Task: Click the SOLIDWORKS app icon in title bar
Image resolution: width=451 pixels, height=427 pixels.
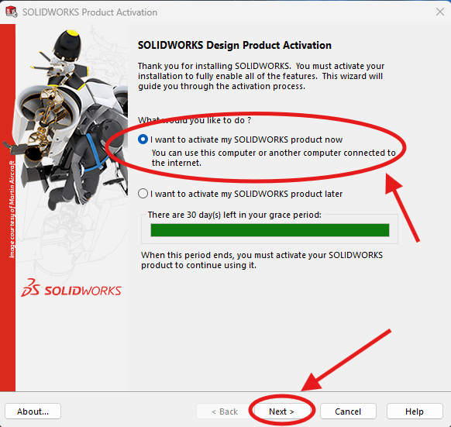Action: 11,12
